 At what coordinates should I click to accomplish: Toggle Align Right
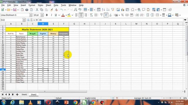(85, 15)
